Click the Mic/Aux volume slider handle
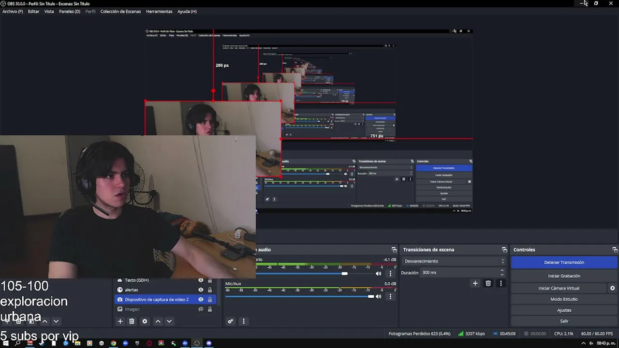The width and height of the screenshot is (619, 348). click(x=371, y=296)
